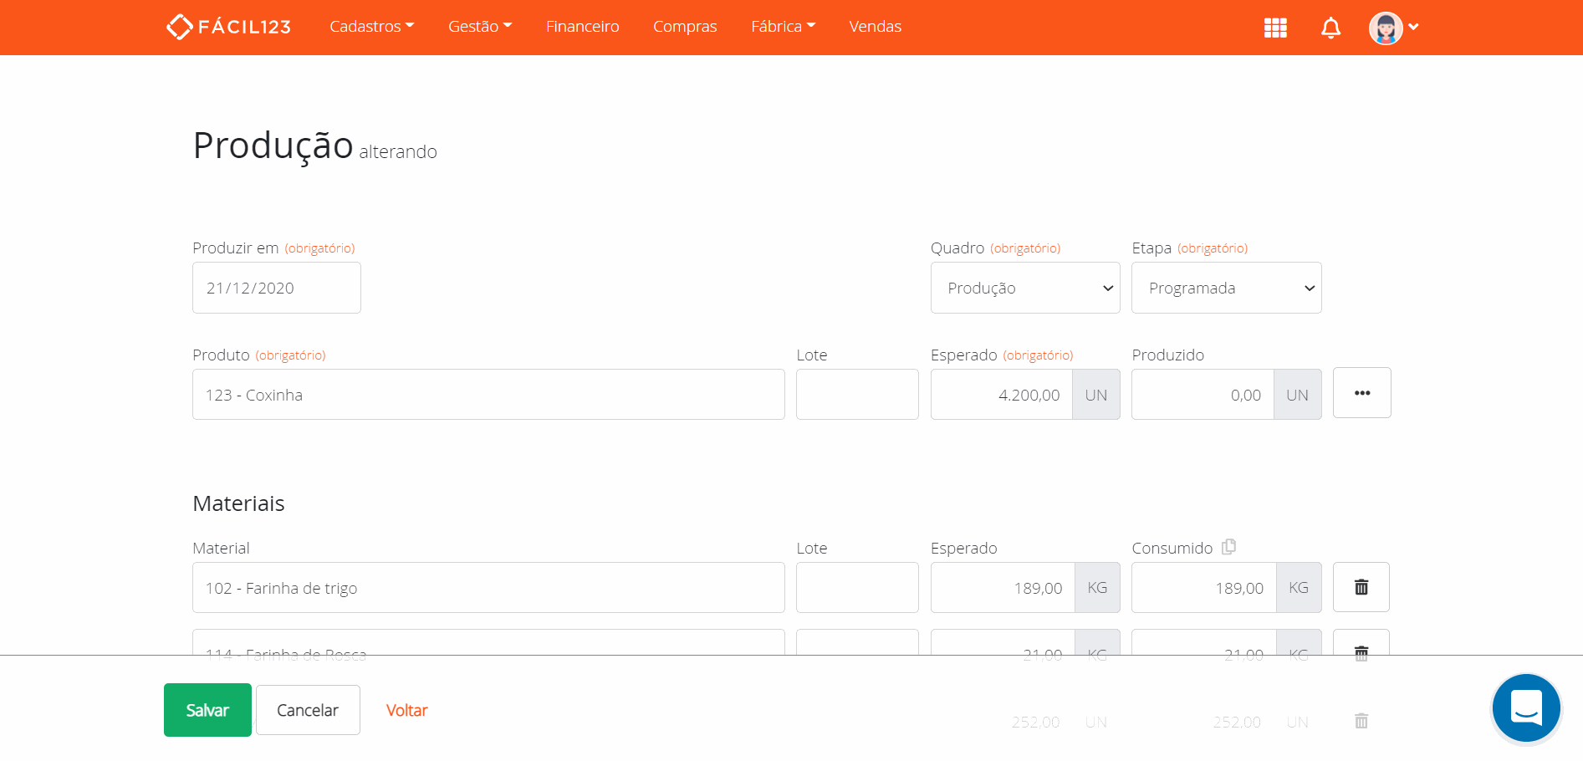This screenshot has width=1583, height=761.
Task: Open the Fábrica menu
Action: tap(782, 27)
